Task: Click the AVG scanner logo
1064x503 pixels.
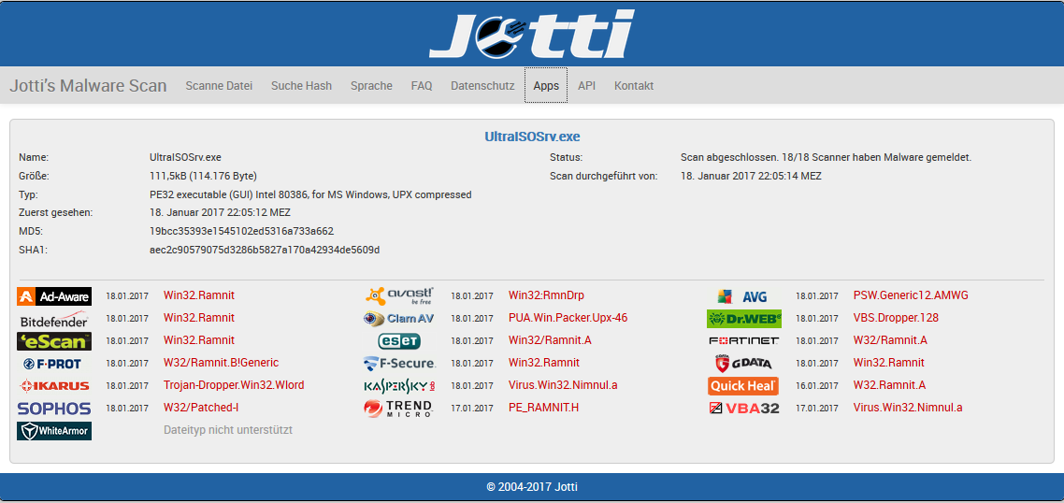Action: click(x=742, y=296)
